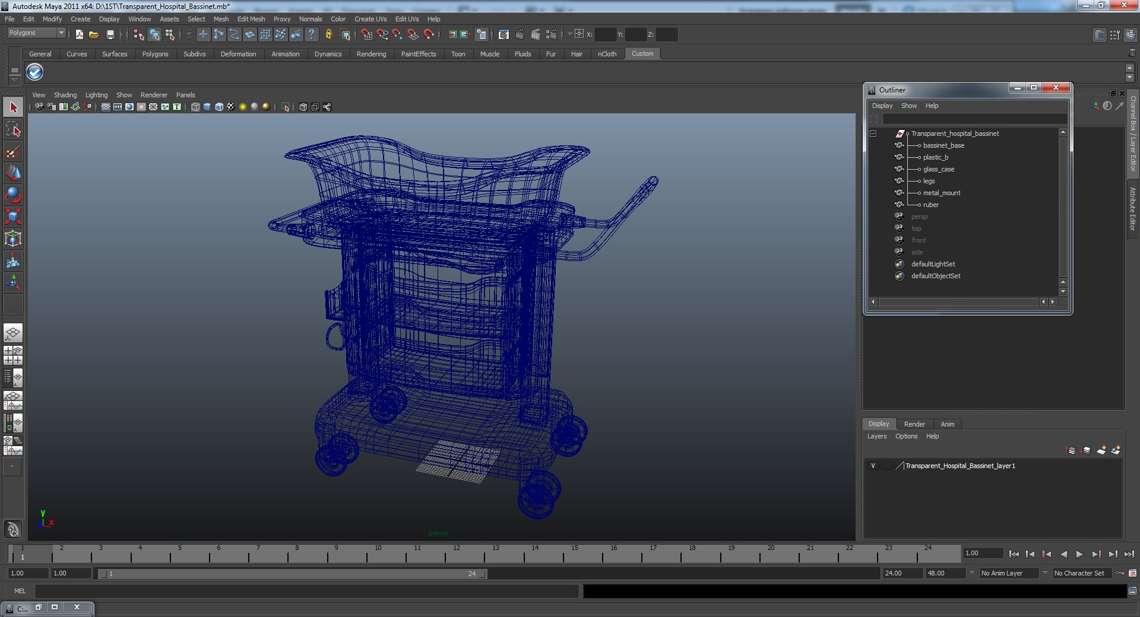Switch to the Rendering shelf tab
This screenshot has width=1140, height=617.
coord(371,54)
